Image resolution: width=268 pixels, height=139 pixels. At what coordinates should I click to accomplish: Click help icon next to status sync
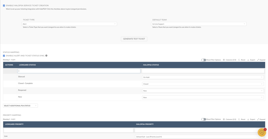[46, 56]
